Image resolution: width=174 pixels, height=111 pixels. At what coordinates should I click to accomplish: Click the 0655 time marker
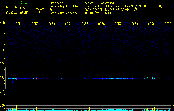[85, 24]
